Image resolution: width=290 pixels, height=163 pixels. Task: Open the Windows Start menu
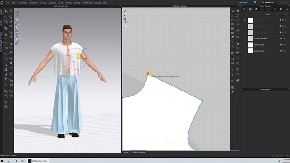pos(2,161)
